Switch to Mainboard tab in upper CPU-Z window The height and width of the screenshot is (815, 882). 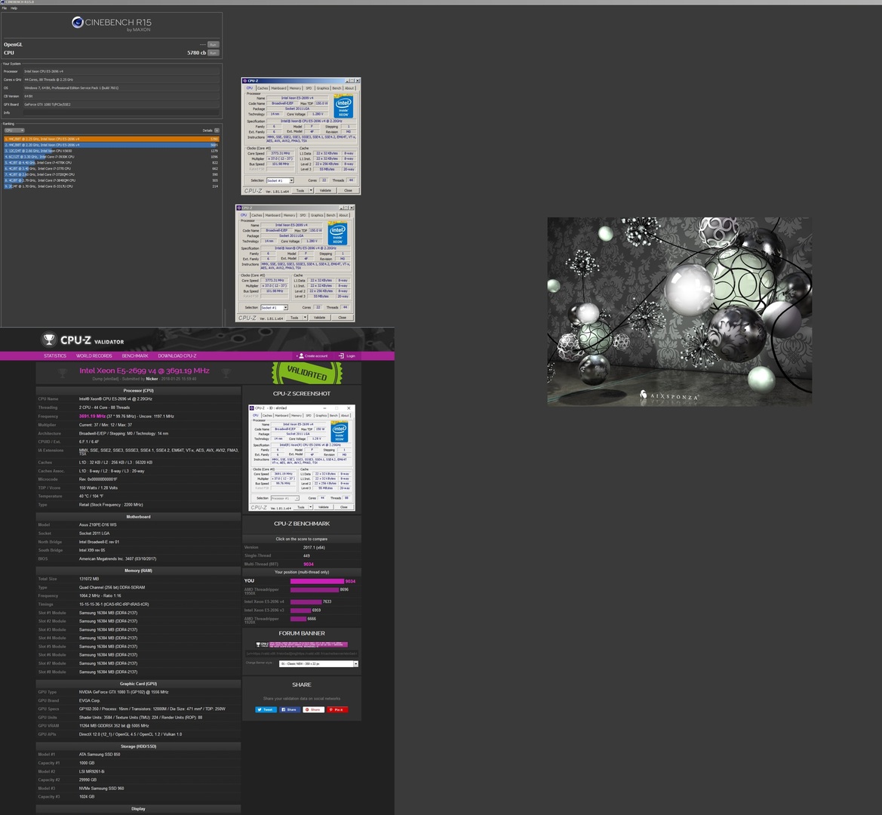click(278, 88)
